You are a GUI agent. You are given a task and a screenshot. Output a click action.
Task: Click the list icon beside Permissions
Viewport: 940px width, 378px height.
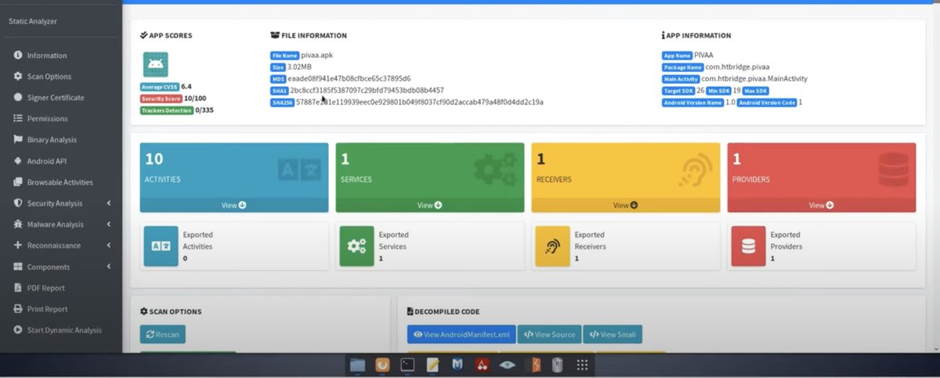click(18, 119)
